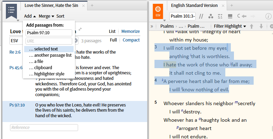
Task: Click the Reference input box
Action: coord(44,128)
